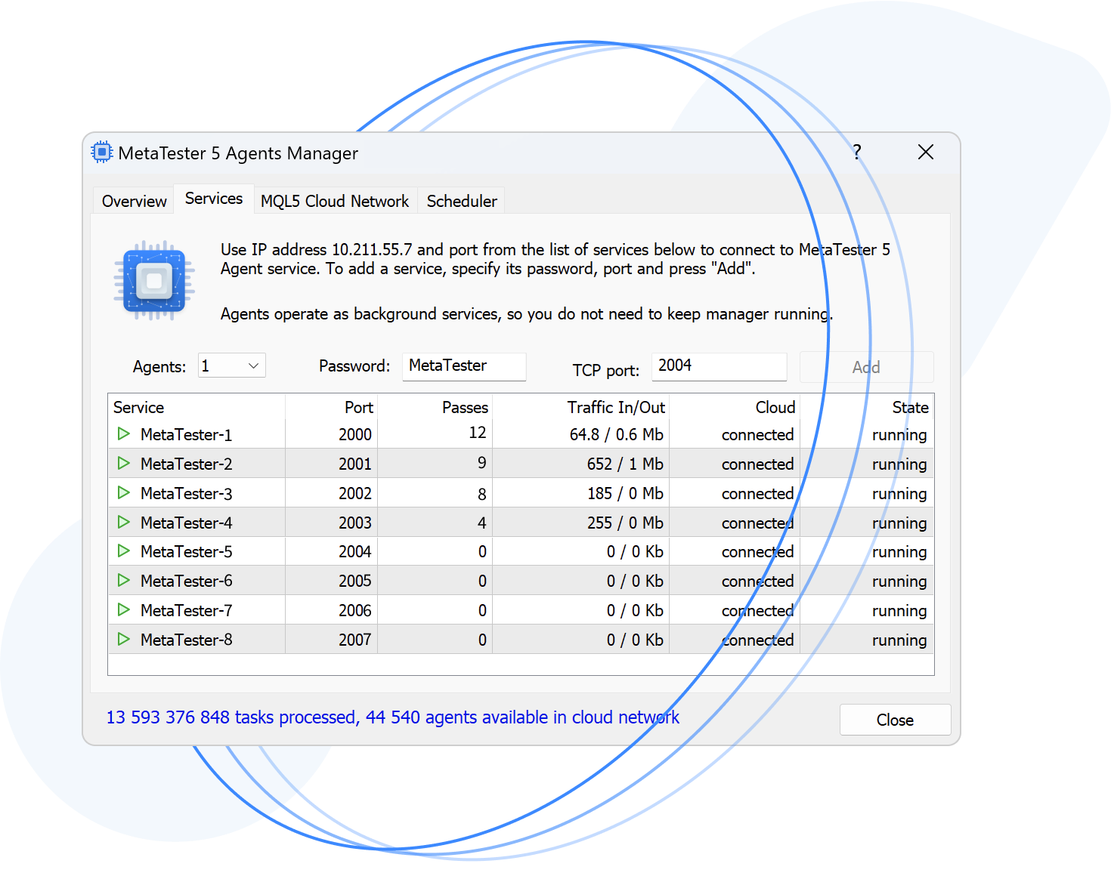Click the green play icon for MetaTester-6
The width and height of the screenshot is (1111, 876).
click(x=124, y=580)
